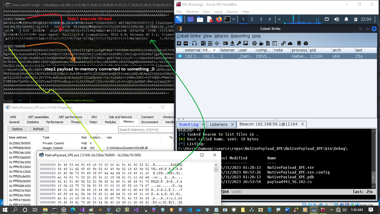Click the pid column header in Cobalt Strike
Image resolution: width=380 pixels, height=214 pixels.
(x=320, y=50)
